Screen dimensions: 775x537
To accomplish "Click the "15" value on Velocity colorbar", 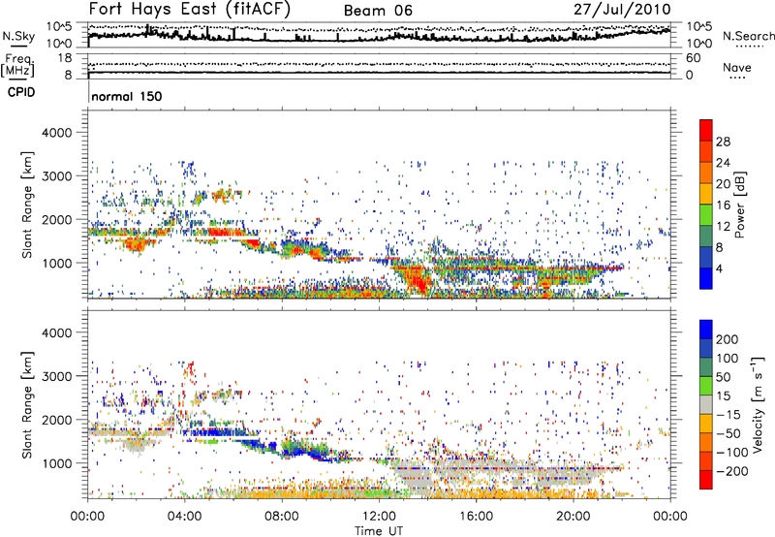I will [723, 396].
